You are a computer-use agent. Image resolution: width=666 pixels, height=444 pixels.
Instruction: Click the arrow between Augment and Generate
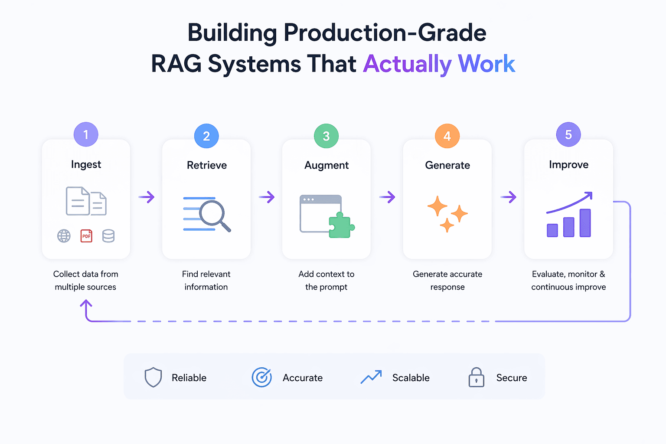click(388, 197)
